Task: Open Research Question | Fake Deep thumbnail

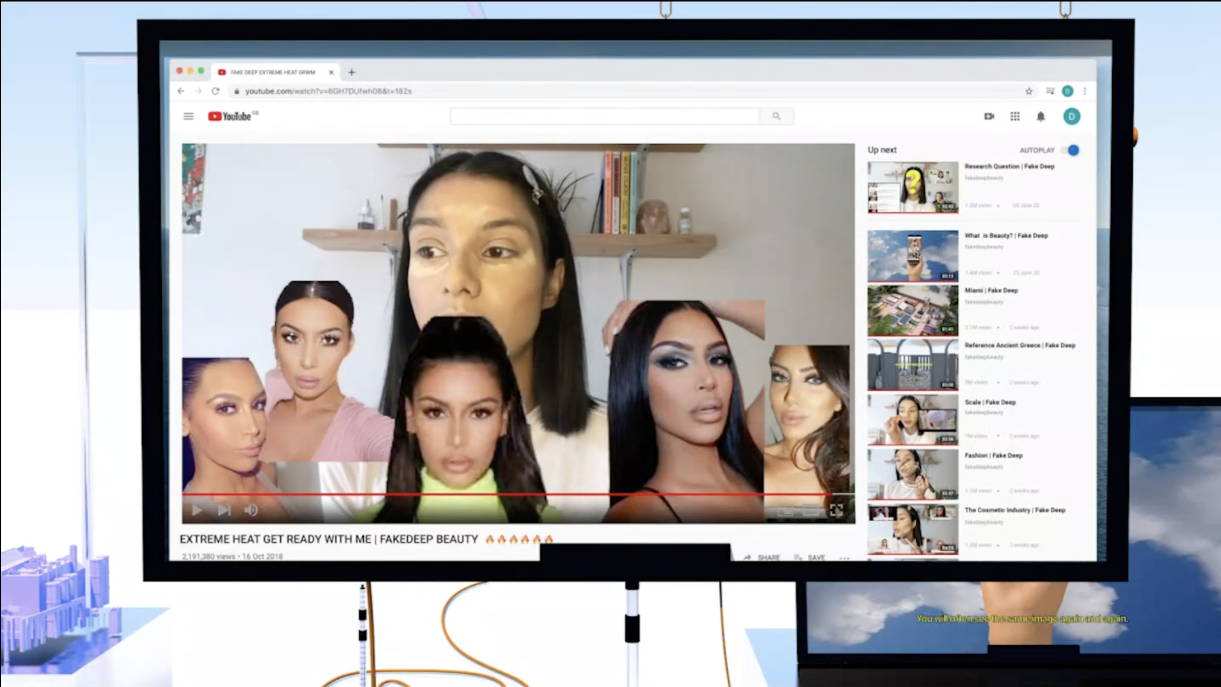Action: pos(913,187)
